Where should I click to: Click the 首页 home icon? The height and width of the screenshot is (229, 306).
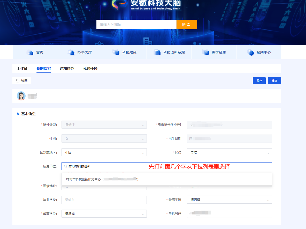30,52
